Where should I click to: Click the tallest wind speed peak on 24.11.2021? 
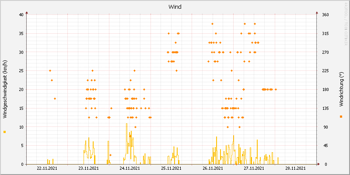coord(126,124)
